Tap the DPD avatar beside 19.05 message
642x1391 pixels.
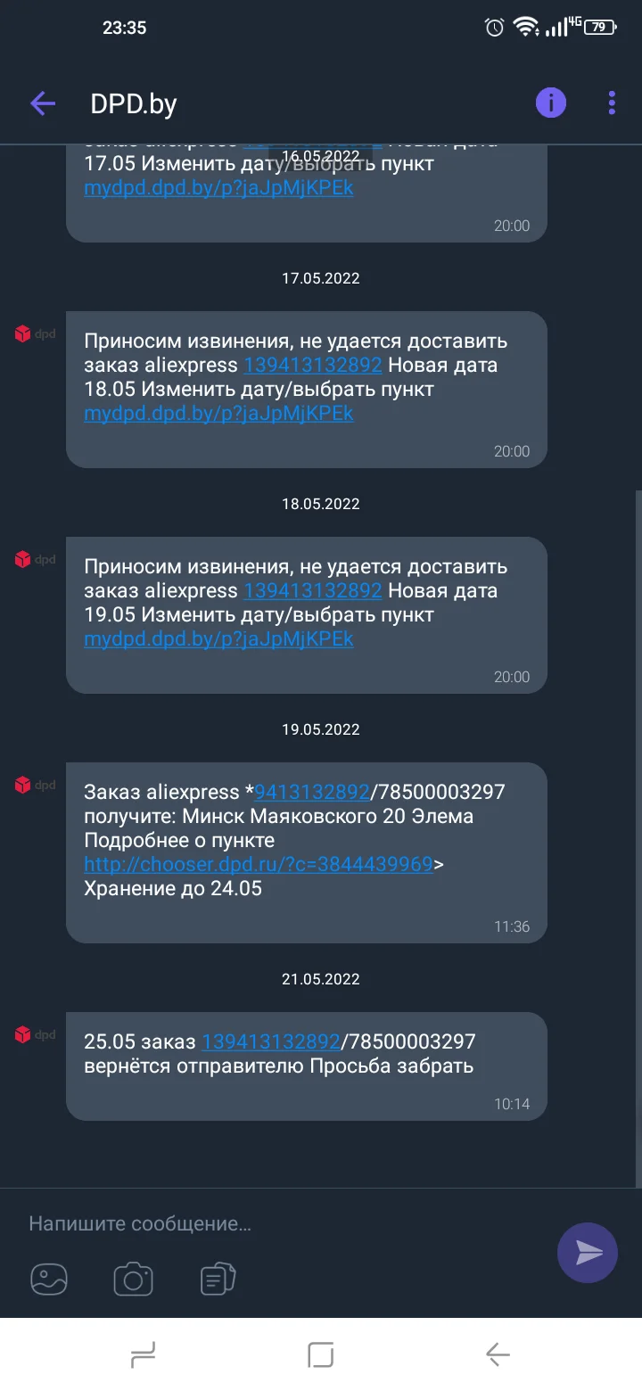click(35, 786)
